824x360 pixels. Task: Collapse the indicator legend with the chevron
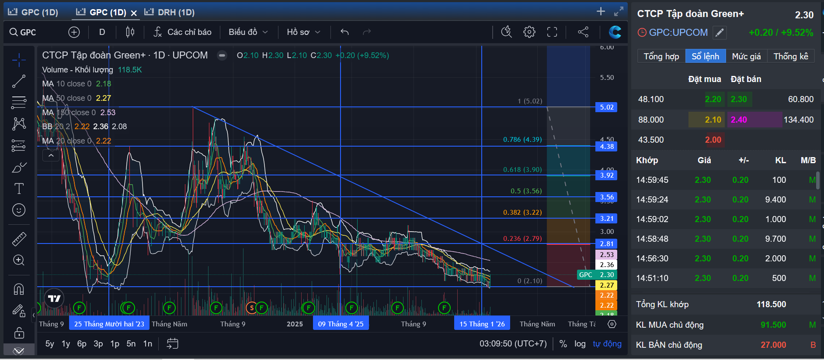51,155
